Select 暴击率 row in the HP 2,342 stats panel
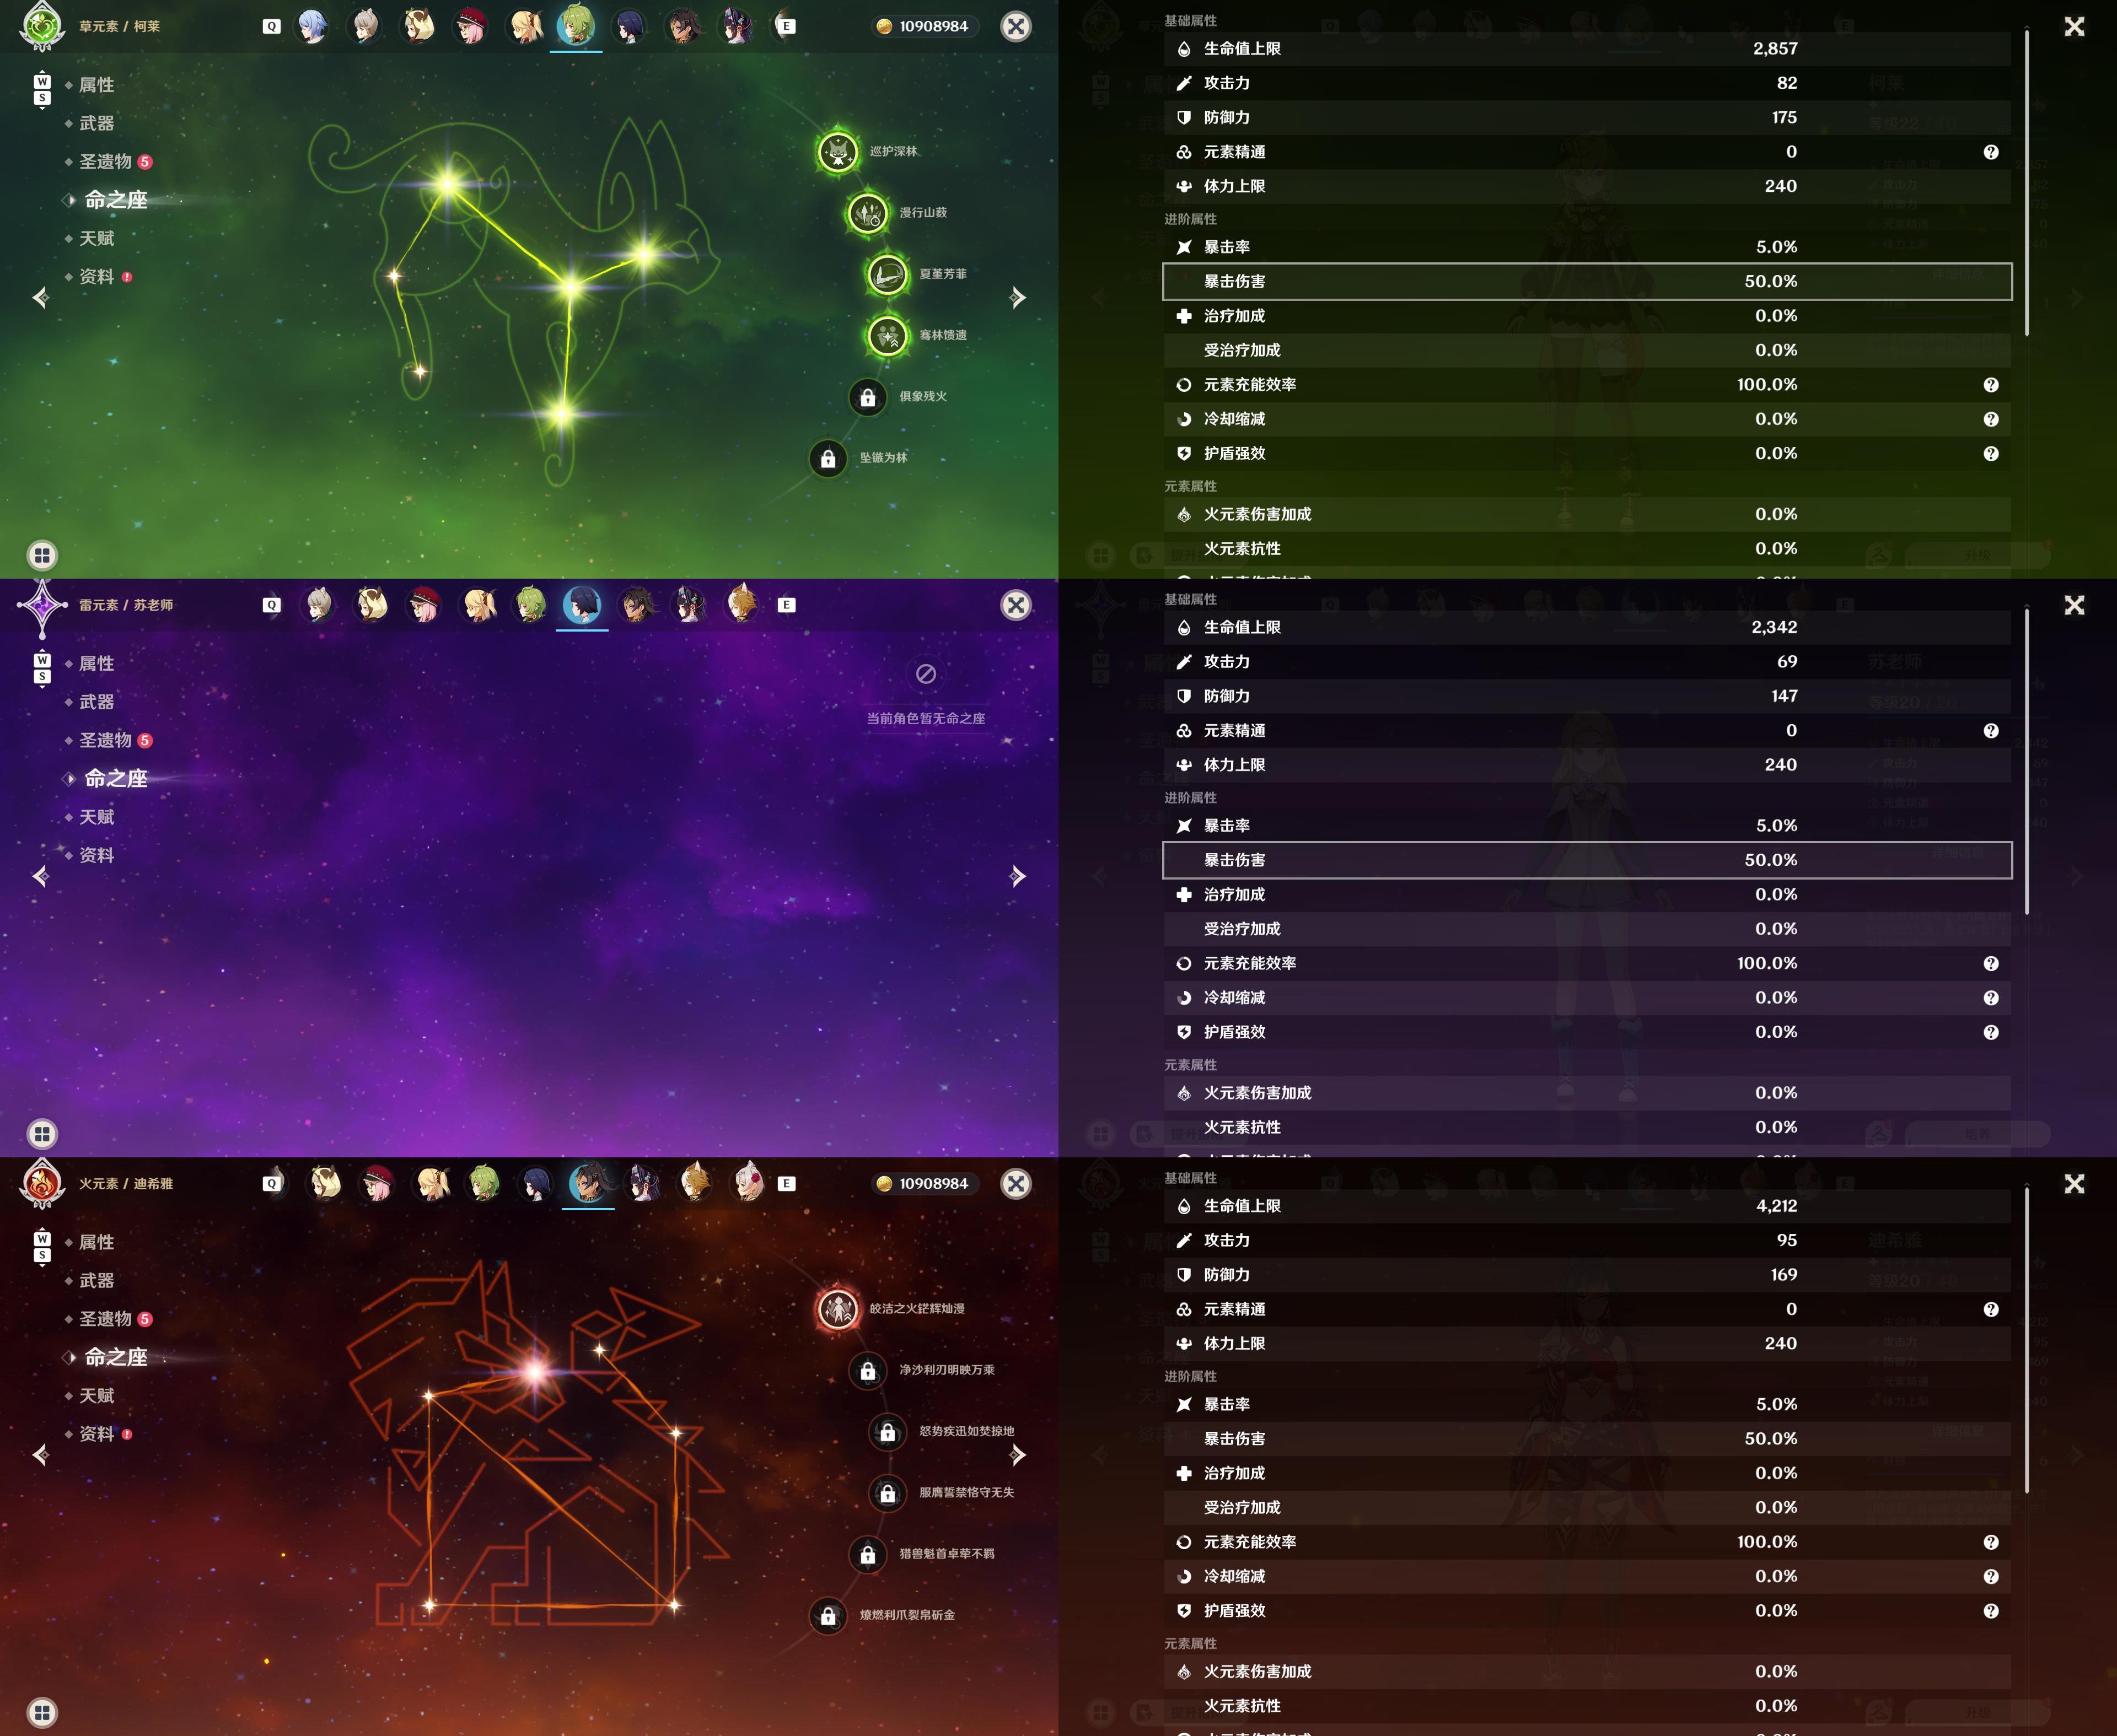The image size is (2117, 1736). (1587, 826)
